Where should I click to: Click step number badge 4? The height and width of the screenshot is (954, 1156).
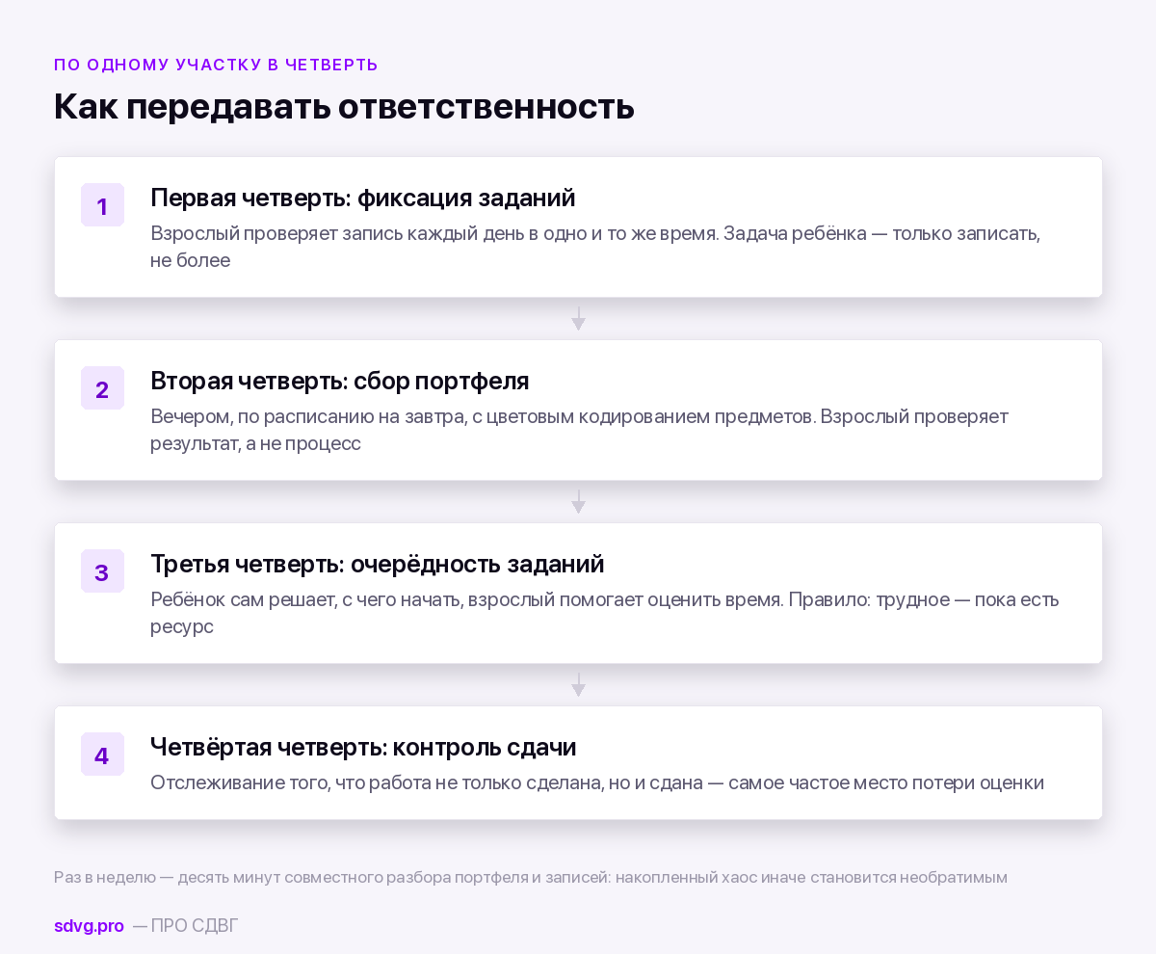[102, 755]
